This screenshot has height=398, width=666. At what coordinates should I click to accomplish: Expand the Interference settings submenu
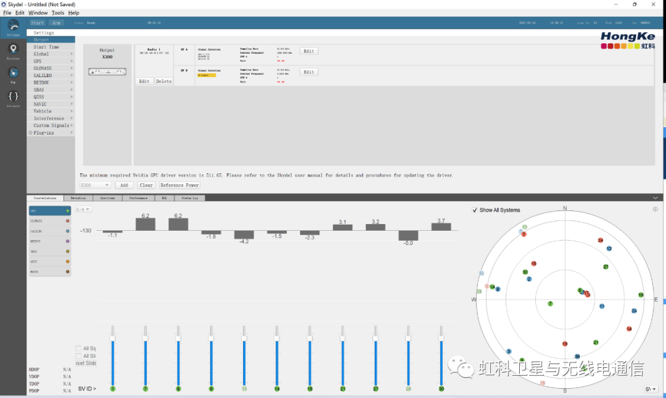pyautogui.click(x=51, y=118)
